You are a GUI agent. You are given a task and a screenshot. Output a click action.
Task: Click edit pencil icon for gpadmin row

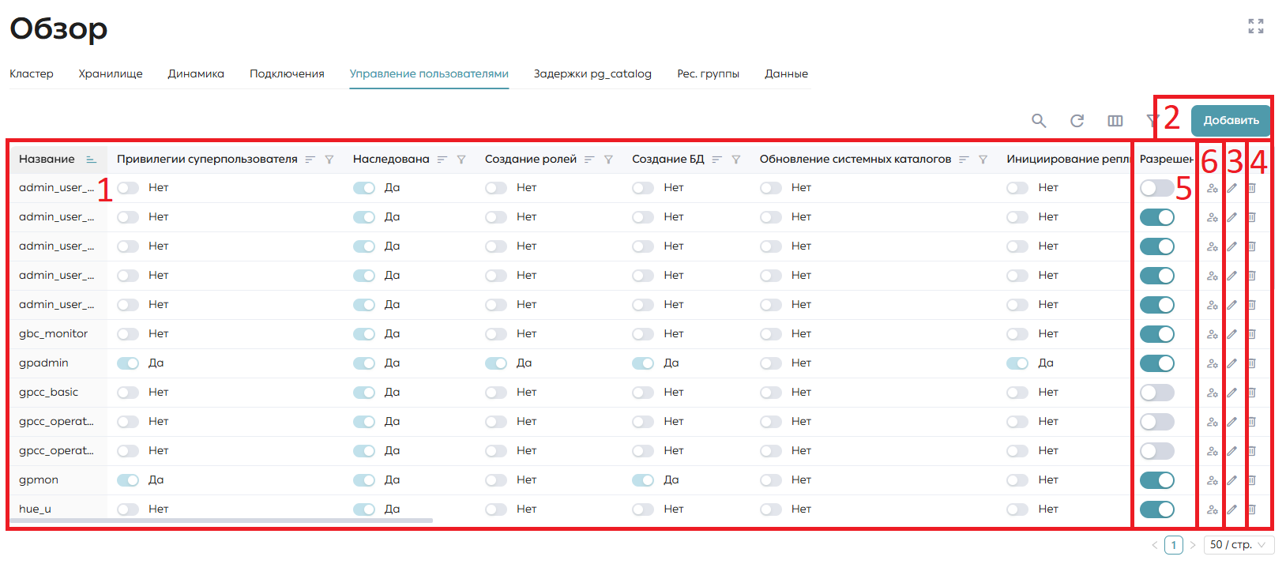point(1231,363)
